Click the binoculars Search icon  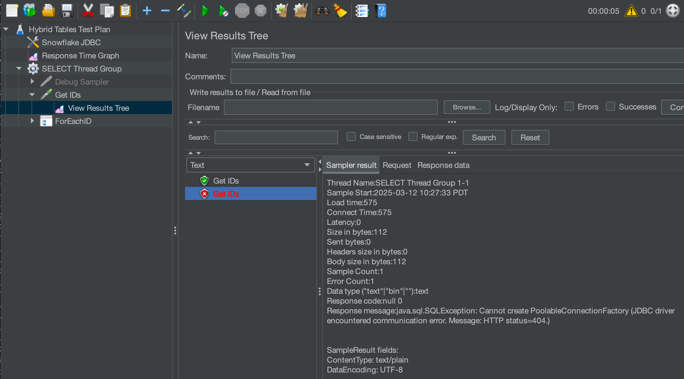[322, 11]
